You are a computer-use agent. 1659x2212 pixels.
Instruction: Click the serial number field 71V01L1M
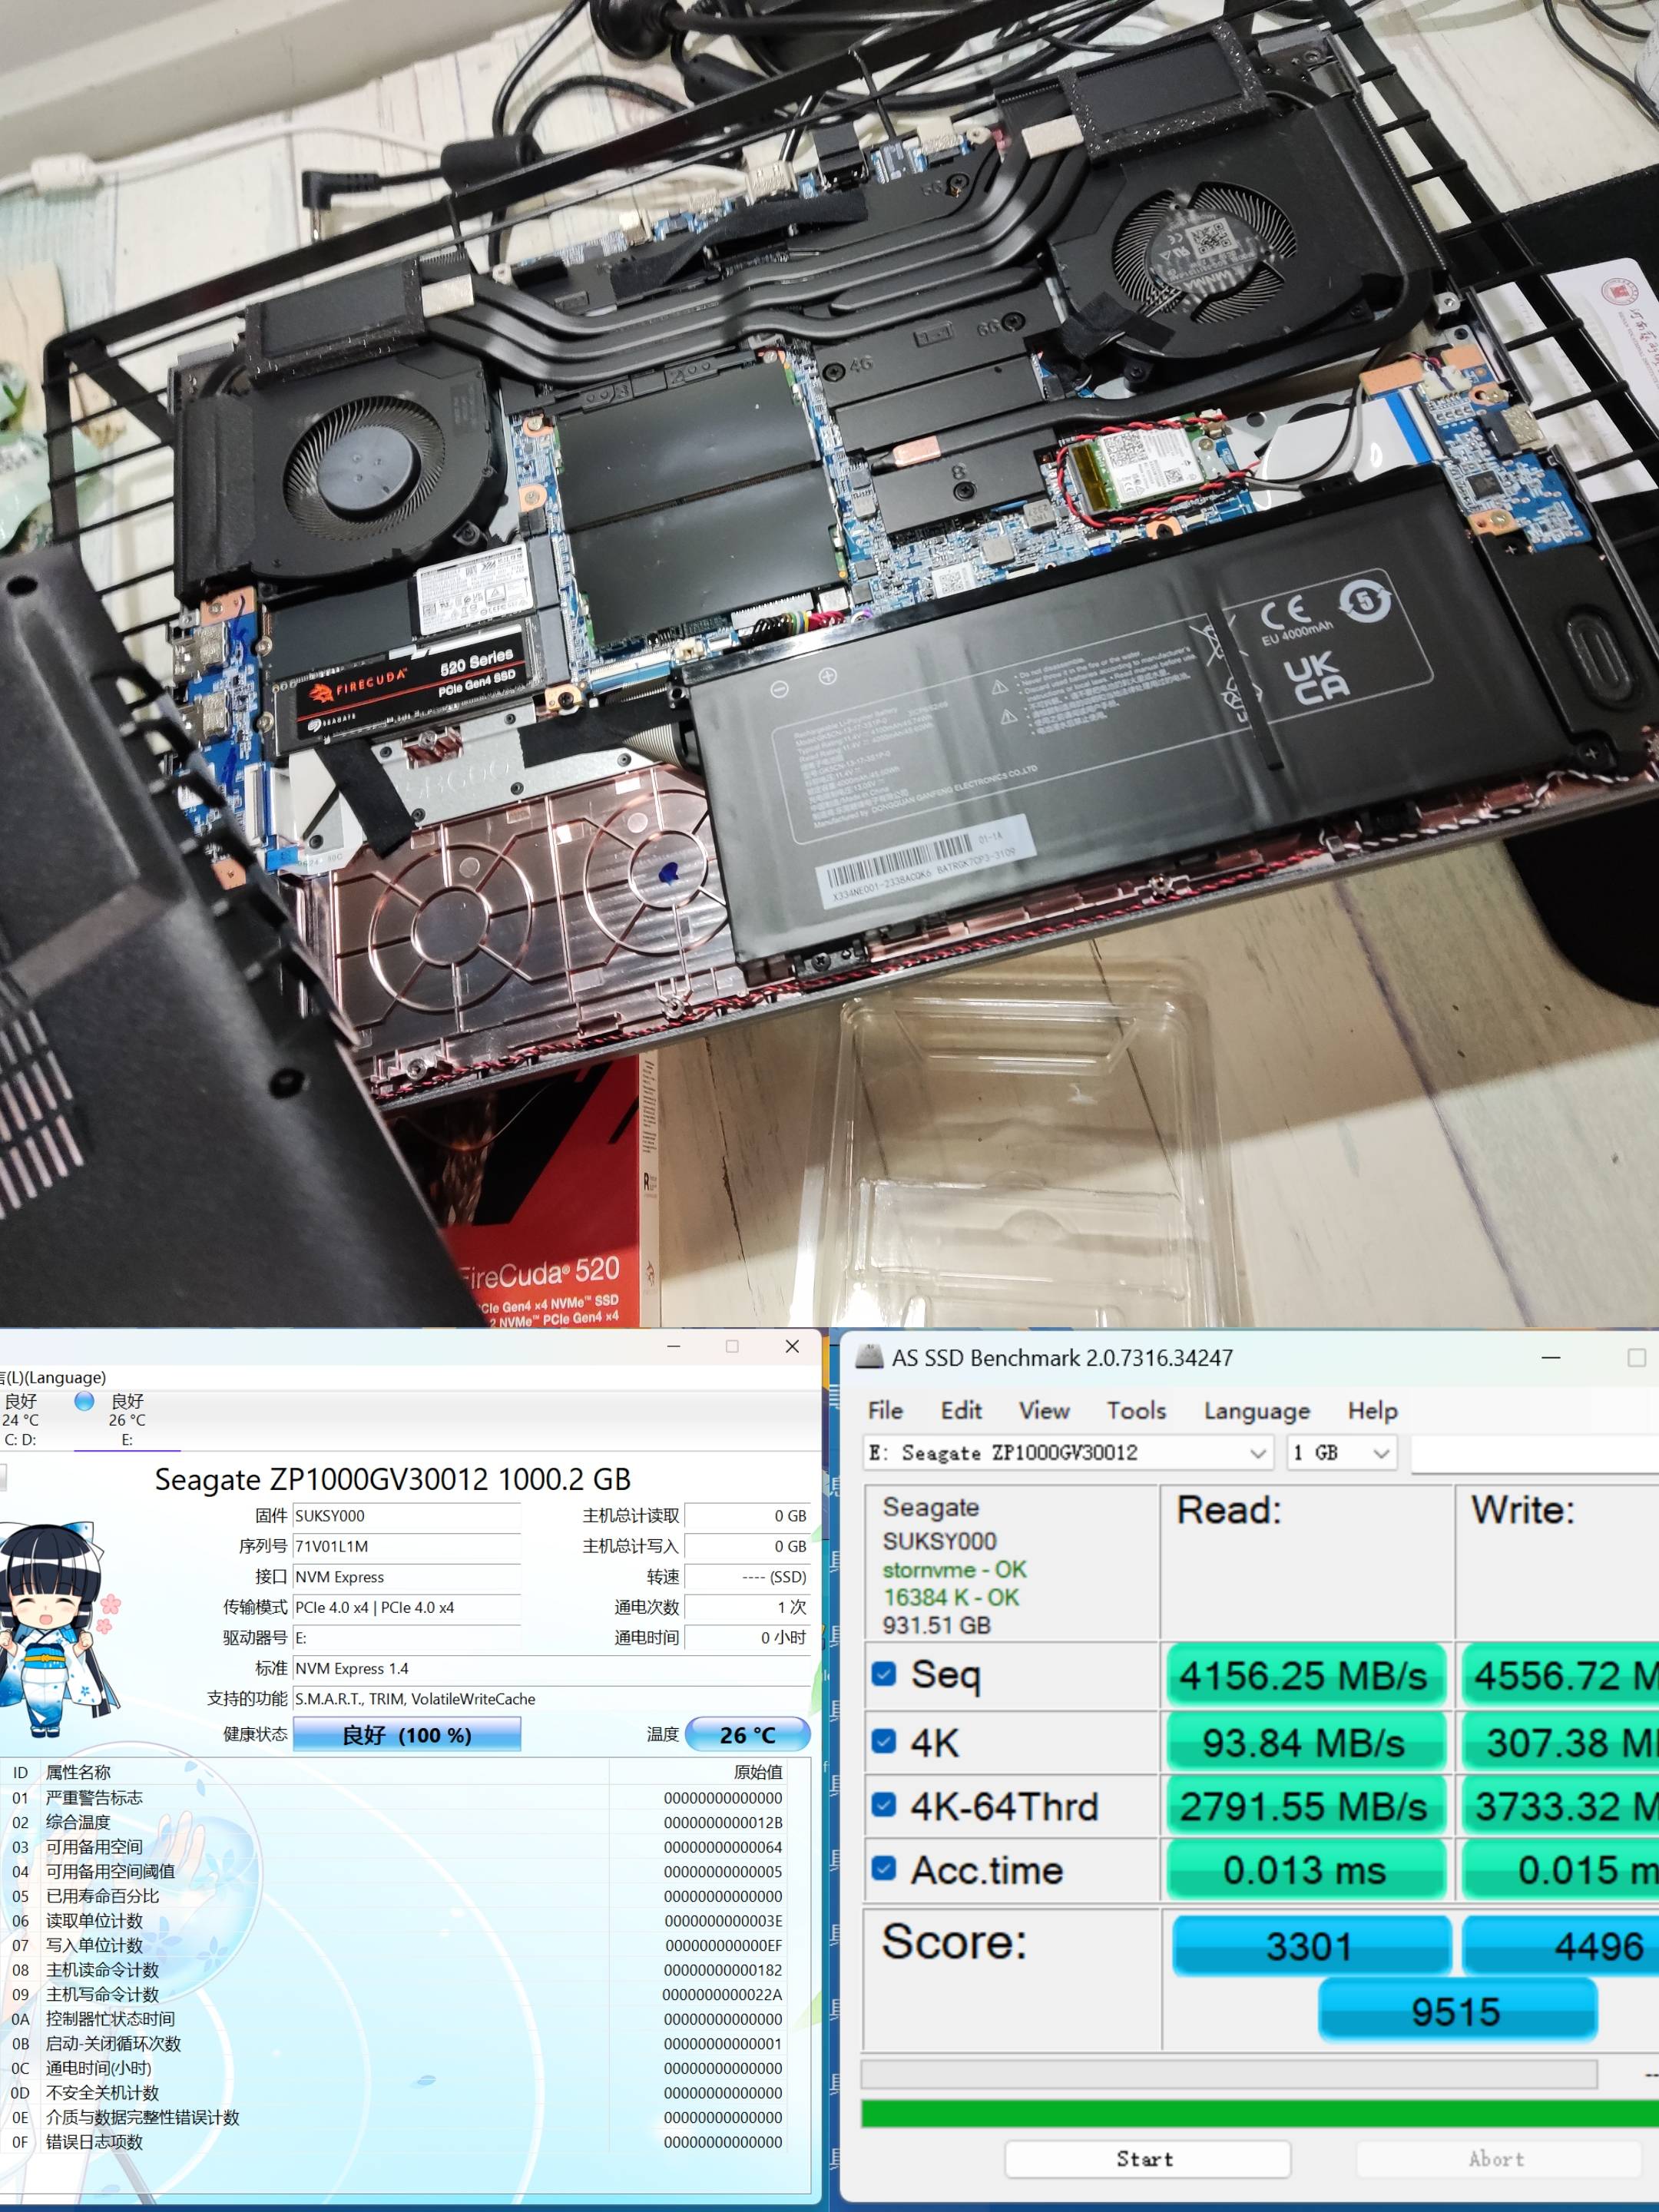click(406, 1546)
